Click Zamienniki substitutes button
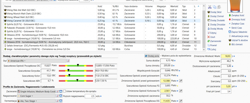The width and height of the screenshot is (250, 103). click(x=215, y=41)
